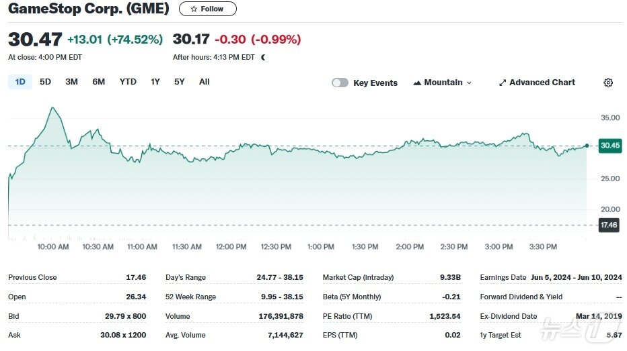Toggle the Key Events switch
The image size is (627, 351).
click(x=340, y=83)
